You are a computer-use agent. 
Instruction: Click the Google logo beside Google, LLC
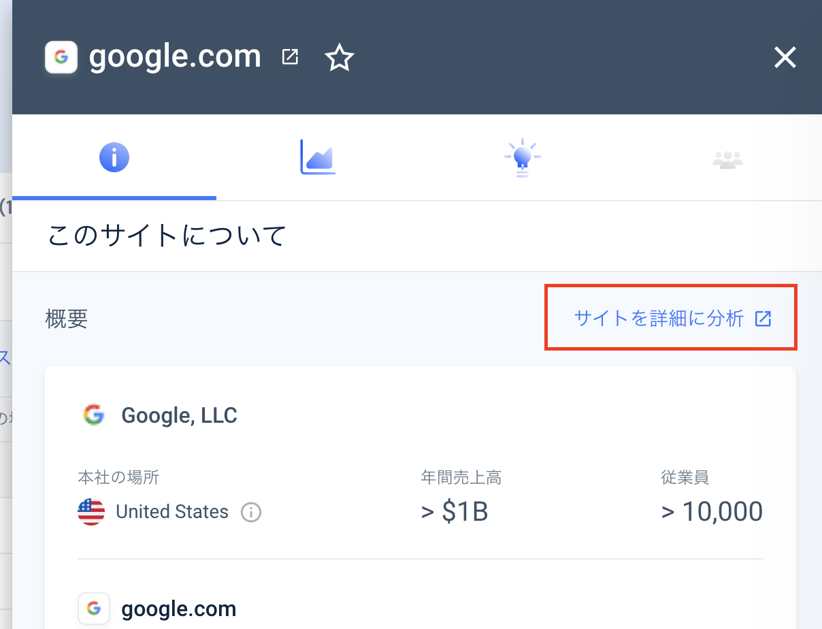(x=93, y=415)
